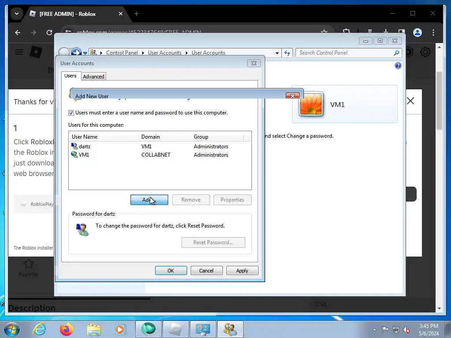
Task: Open Roblox hamburger menu
Action: 19,52
